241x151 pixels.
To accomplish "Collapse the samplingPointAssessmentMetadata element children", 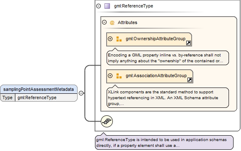I will tap(81, 93).
